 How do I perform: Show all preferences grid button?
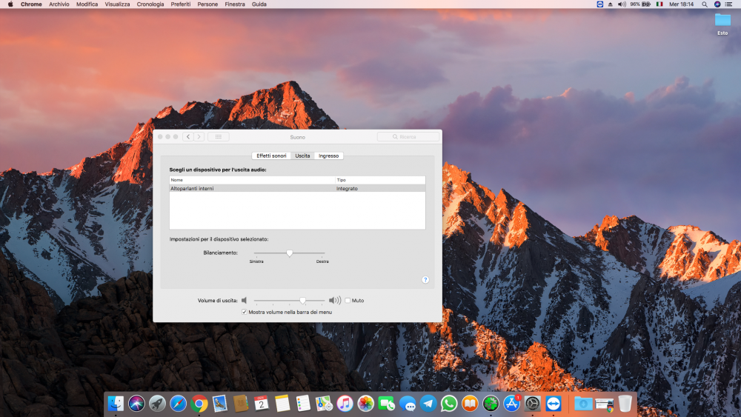[219, 137]
